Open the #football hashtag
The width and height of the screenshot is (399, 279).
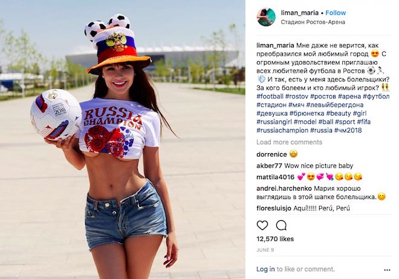(270, 96)
